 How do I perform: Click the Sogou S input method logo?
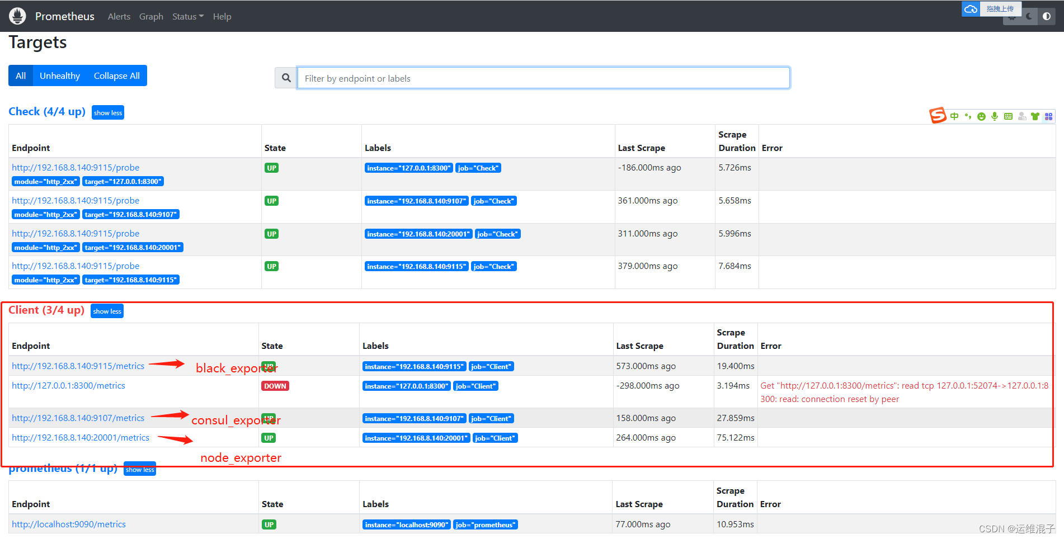point(938,116)
